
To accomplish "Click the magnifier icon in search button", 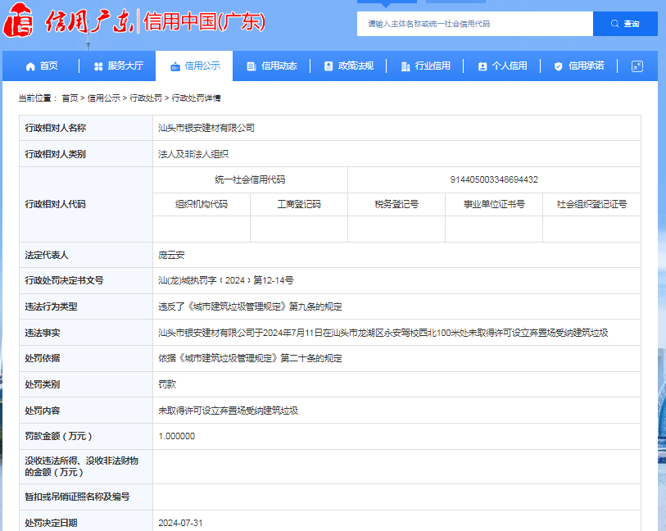I will [614, 24].
